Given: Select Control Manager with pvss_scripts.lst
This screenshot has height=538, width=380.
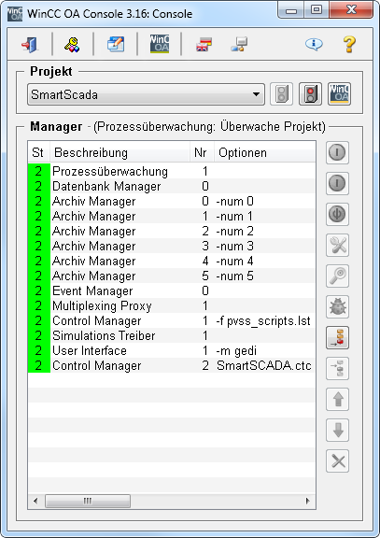Looking at the screenshot, I should coord(172,320).
